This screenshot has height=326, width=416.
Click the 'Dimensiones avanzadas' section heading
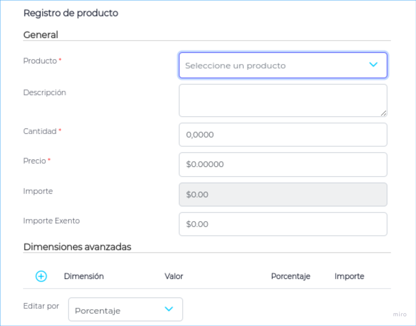point(77,247)
